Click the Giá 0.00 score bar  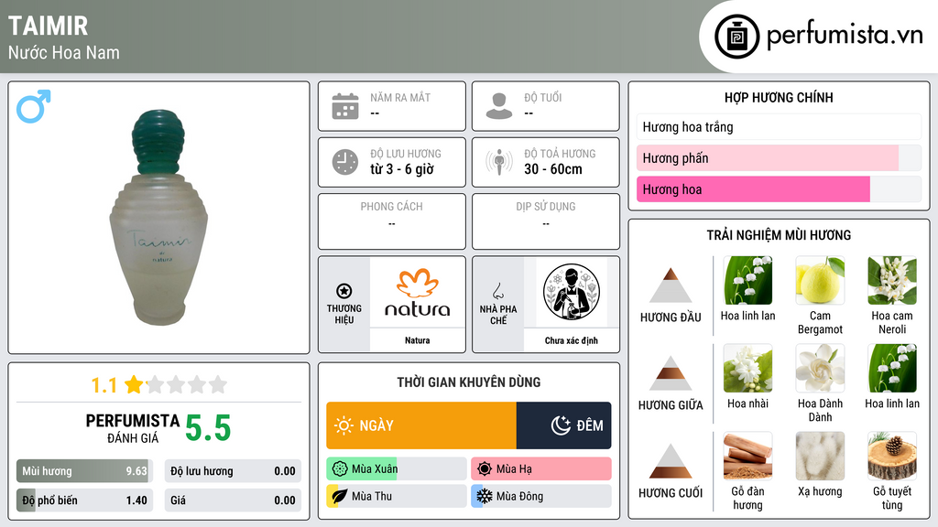coord(233,500)
